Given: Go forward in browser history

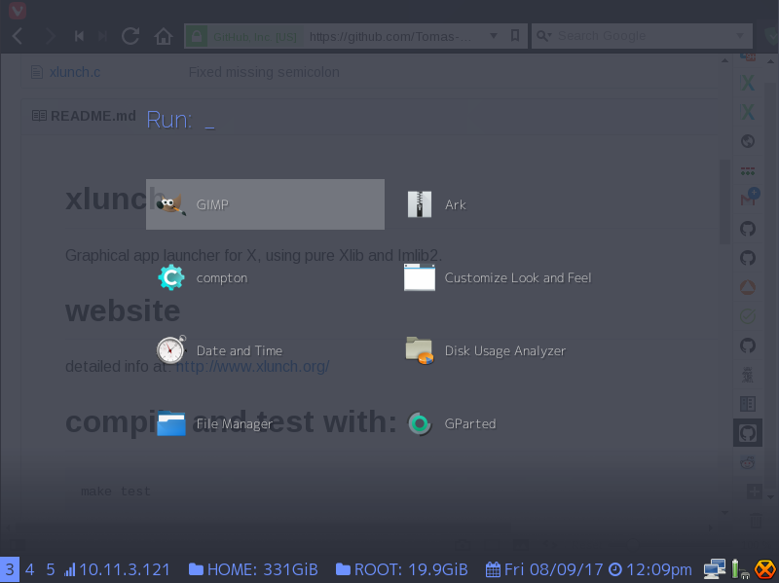Looking at the screenshot, I should pos(50,36).
